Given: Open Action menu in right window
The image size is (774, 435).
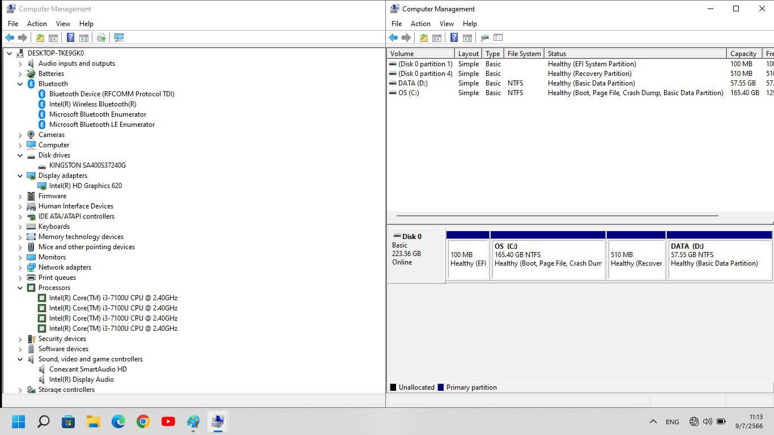Looking at the screenshot, I should coord(420,24).
